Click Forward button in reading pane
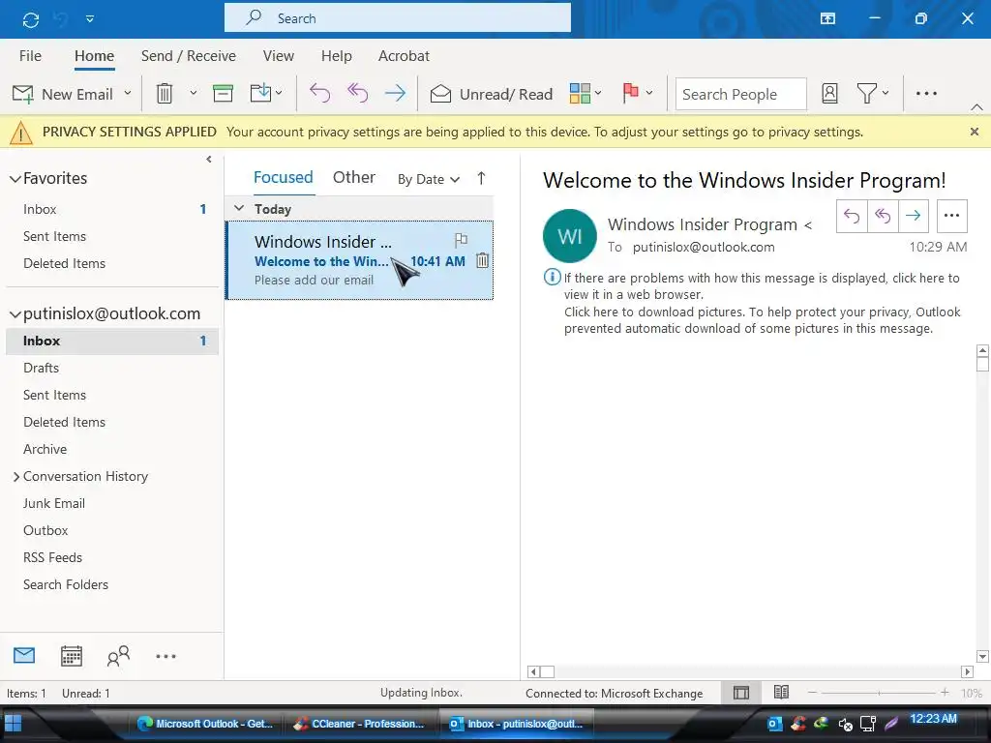Image resolution: width=991 pixels, height=743 pixels. [914, 216]
